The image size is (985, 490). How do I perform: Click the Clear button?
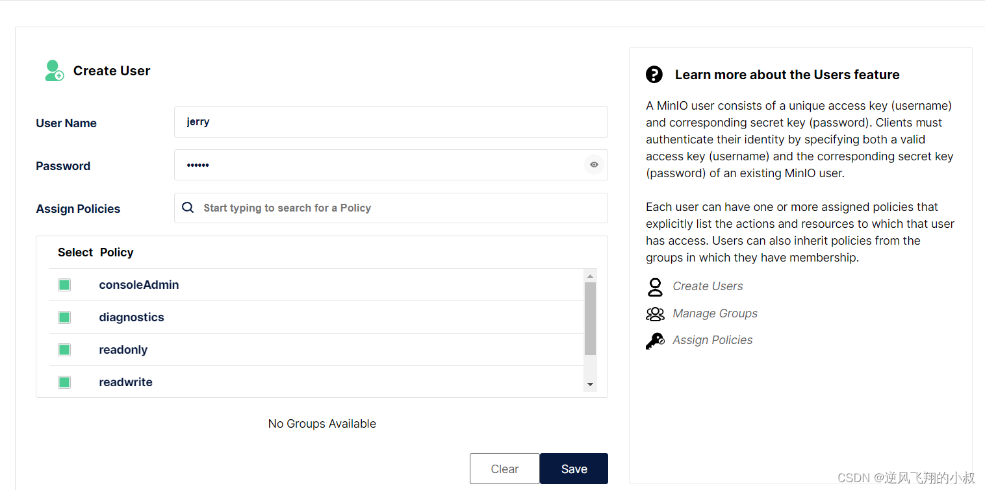505,469
